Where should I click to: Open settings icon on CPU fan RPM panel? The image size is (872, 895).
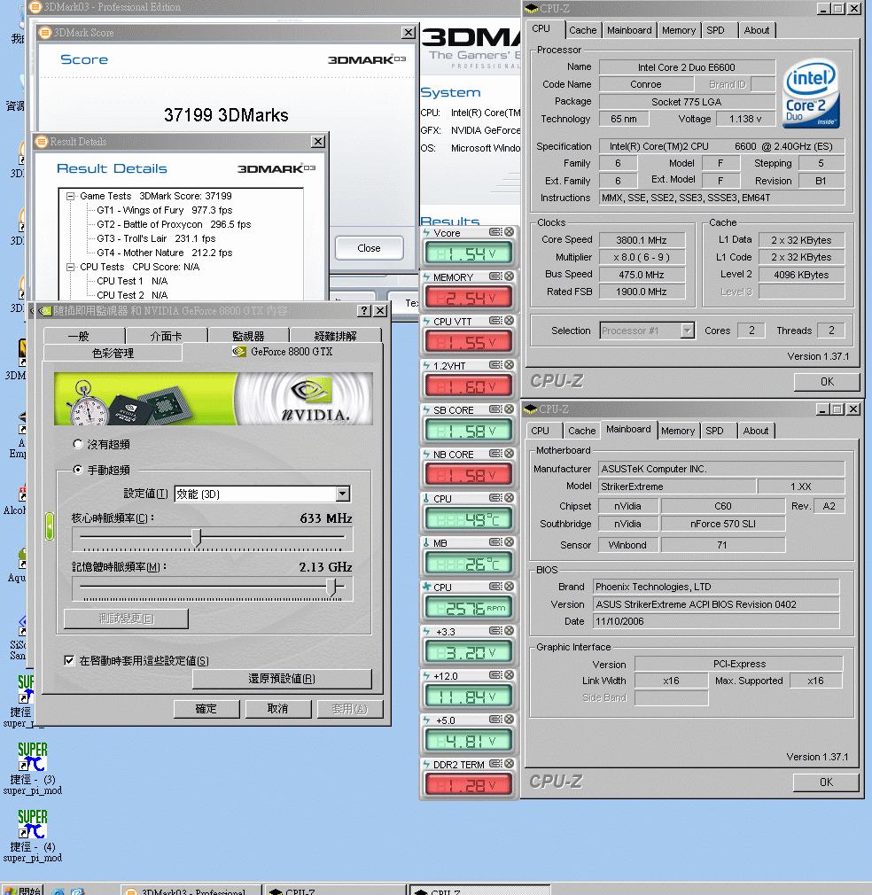[x=494, y=587]
